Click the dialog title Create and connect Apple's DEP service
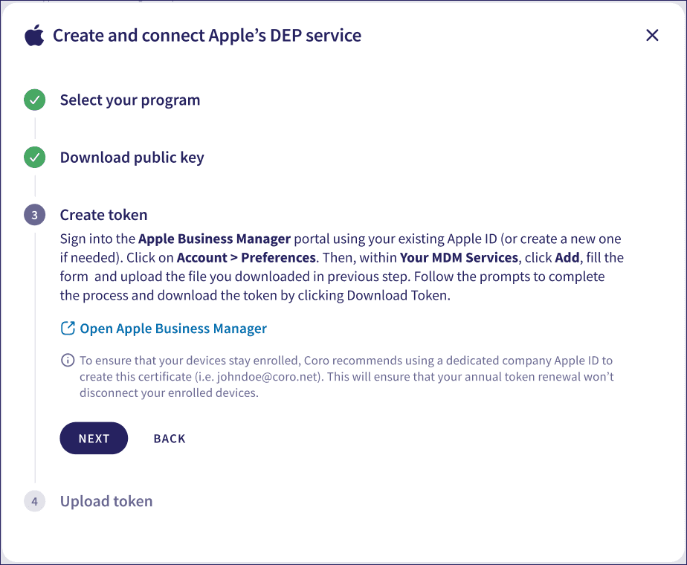 [x=207, y=35]
